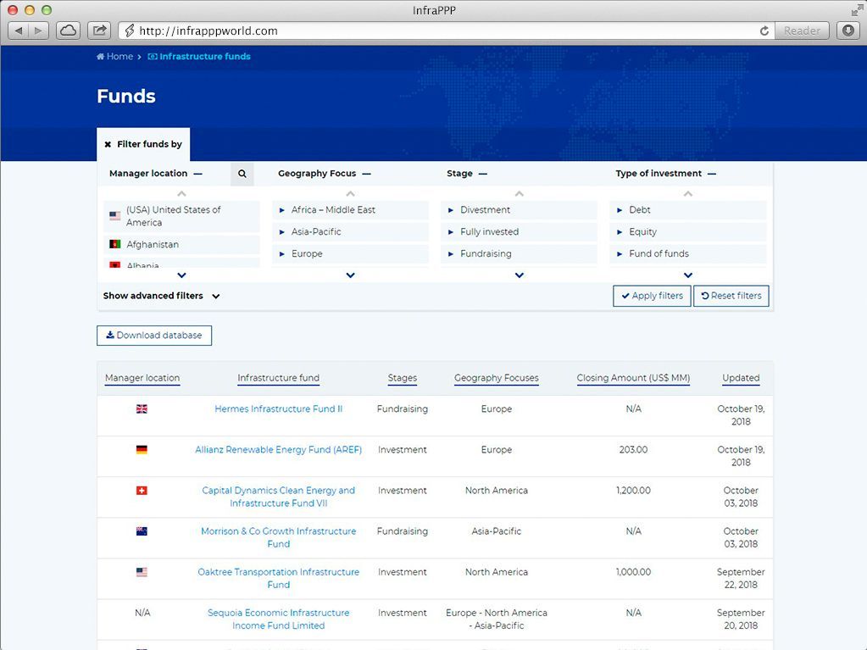
Task: Click the URL address field
Action: 441,31
